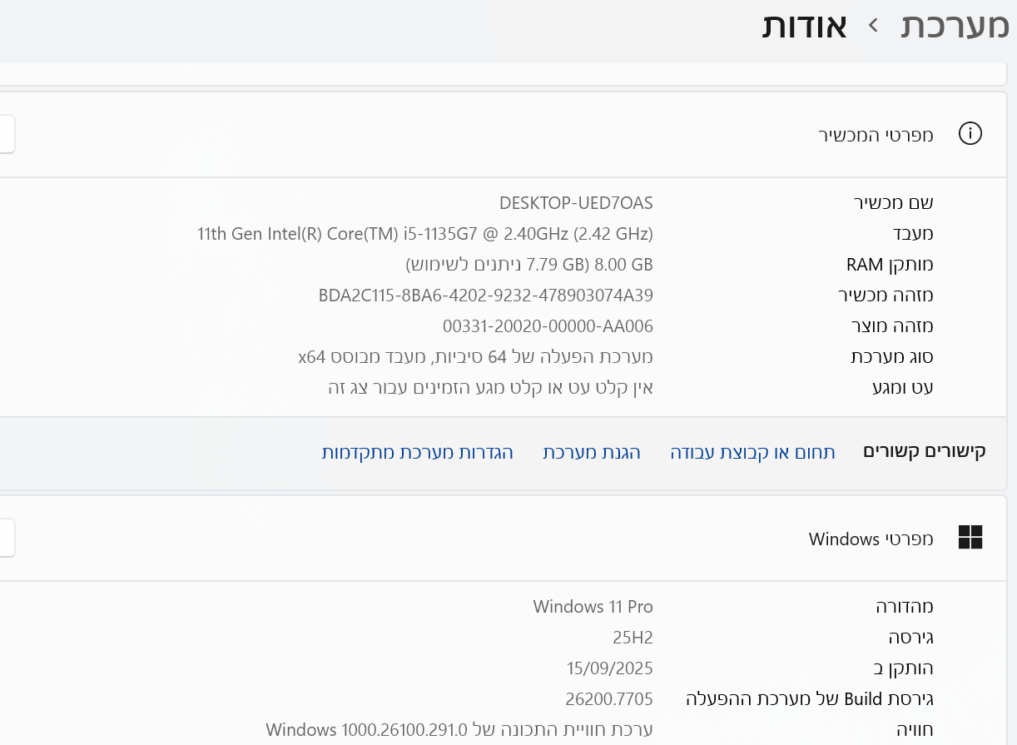This screenshot has width=1017, height=745.
Task: Collapse the מפרטי Windows section header
Action: click(x=871, y=539)
